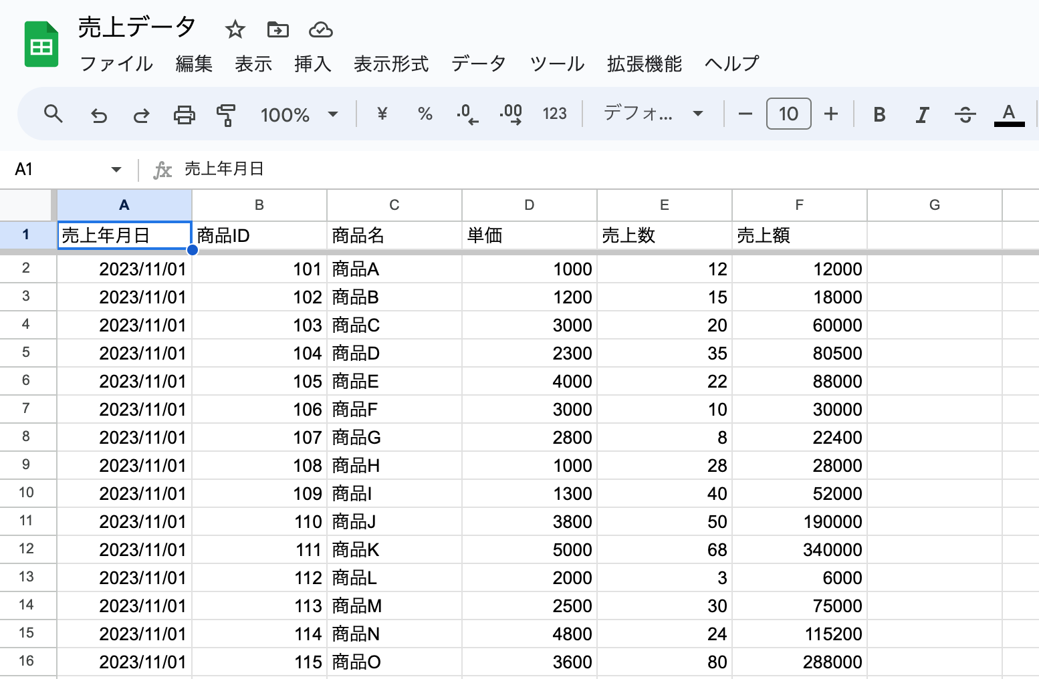Click the 売上データ document title
Screen dimensions: 1039x679
(x=136, y=27)
